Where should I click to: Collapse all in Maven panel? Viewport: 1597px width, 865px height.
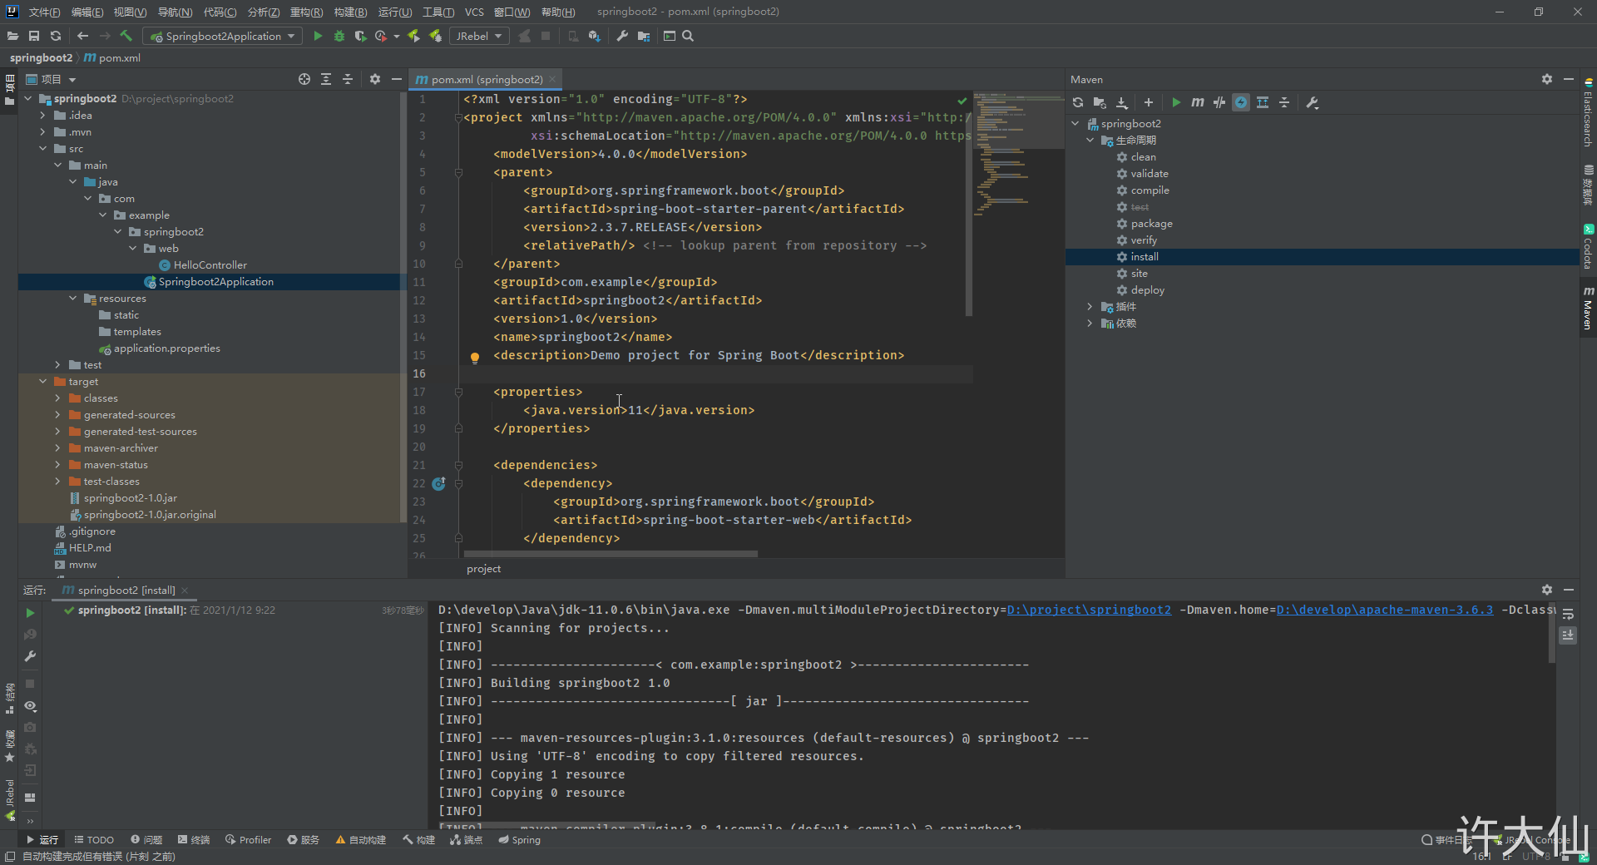[x=1284, y=102]
